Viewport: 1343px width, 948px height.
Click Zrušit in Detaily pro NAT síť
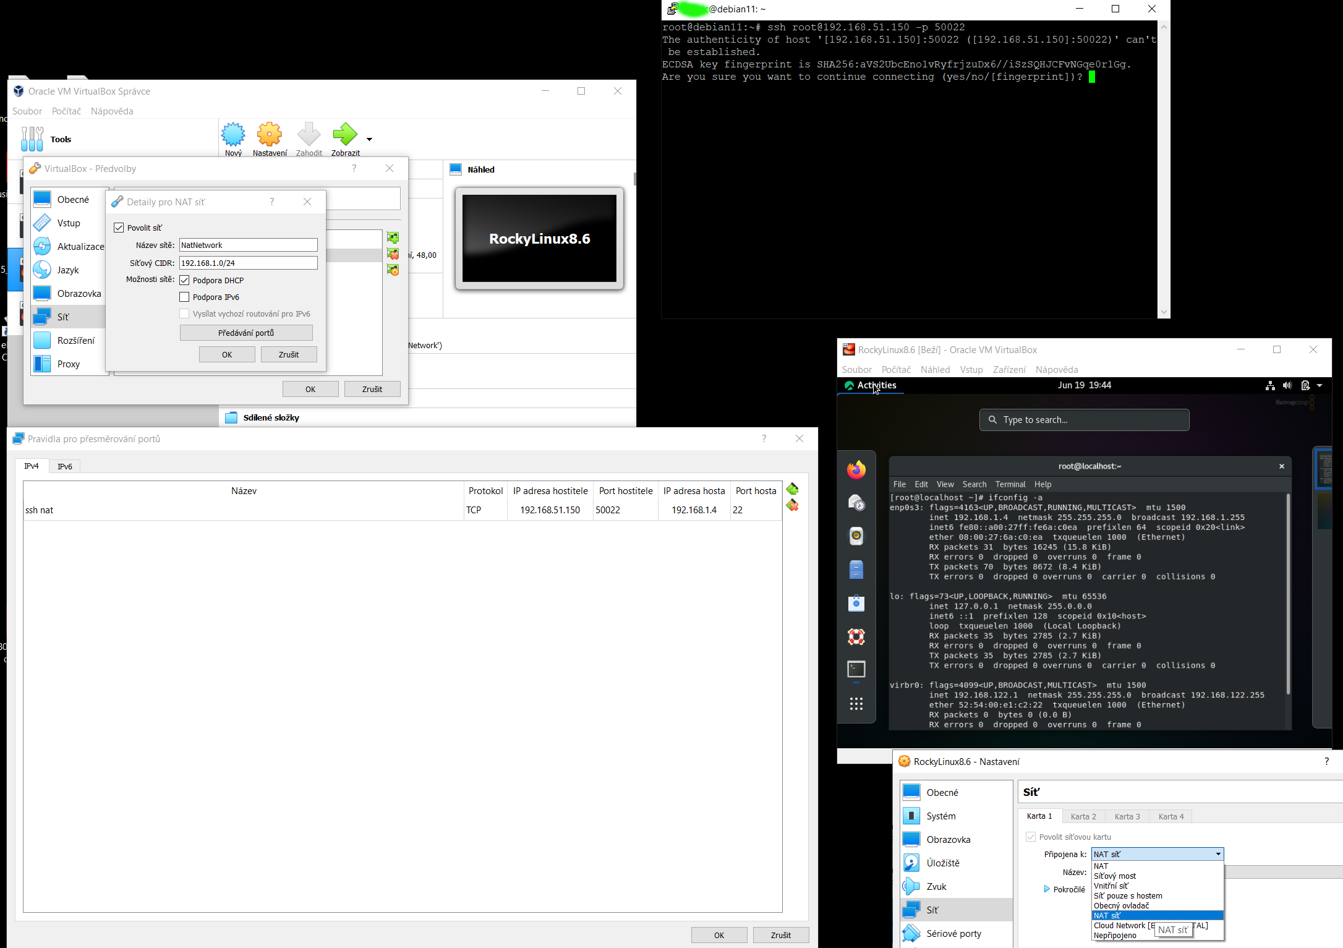point(289,354)
